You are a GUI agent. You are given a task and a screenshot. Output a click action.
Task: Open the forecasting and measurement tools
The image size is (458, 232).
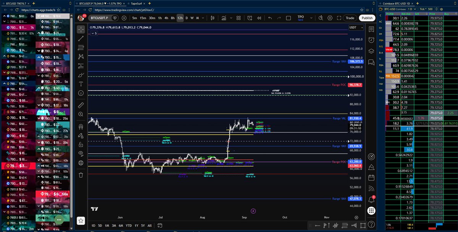(81, 66)
